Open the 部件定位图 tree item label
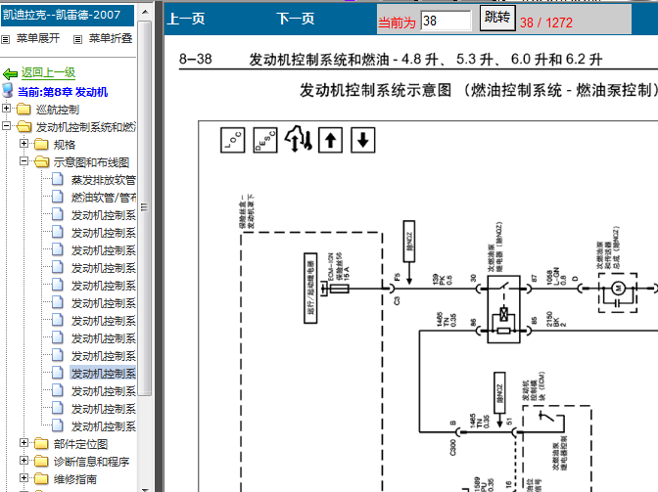This screenshot has height=492, width=658. coord(80,444)
